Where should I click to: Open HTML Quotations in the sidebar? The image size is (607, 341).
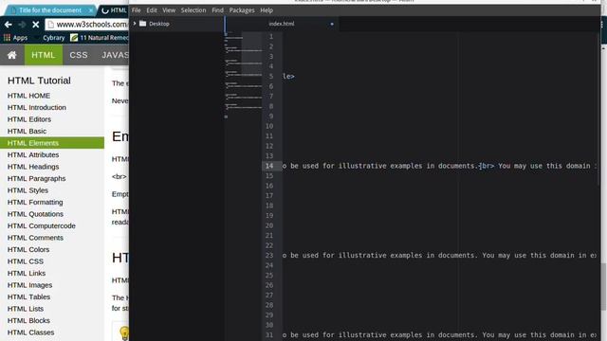(x=35, y=214)
